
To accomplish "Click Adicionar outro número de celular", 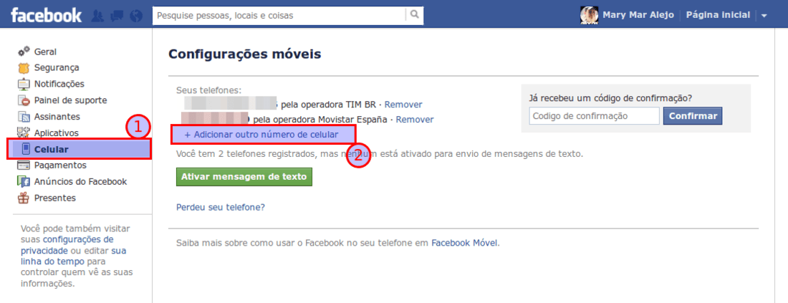I will [261, 135].
